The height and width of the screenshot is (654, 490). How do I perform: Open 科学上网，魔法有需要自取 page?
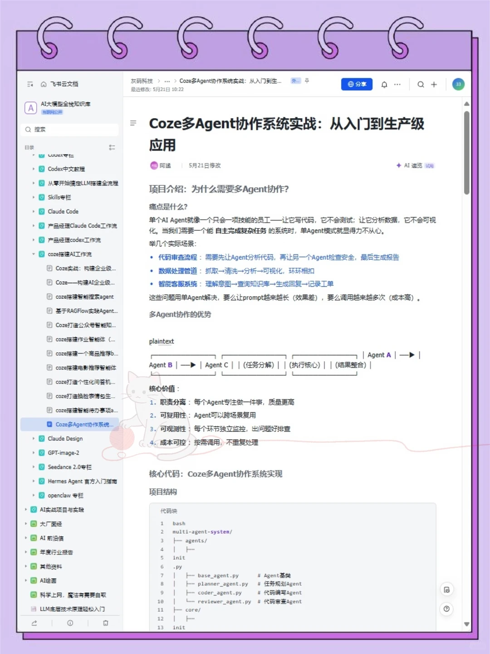tap(73, 595)
